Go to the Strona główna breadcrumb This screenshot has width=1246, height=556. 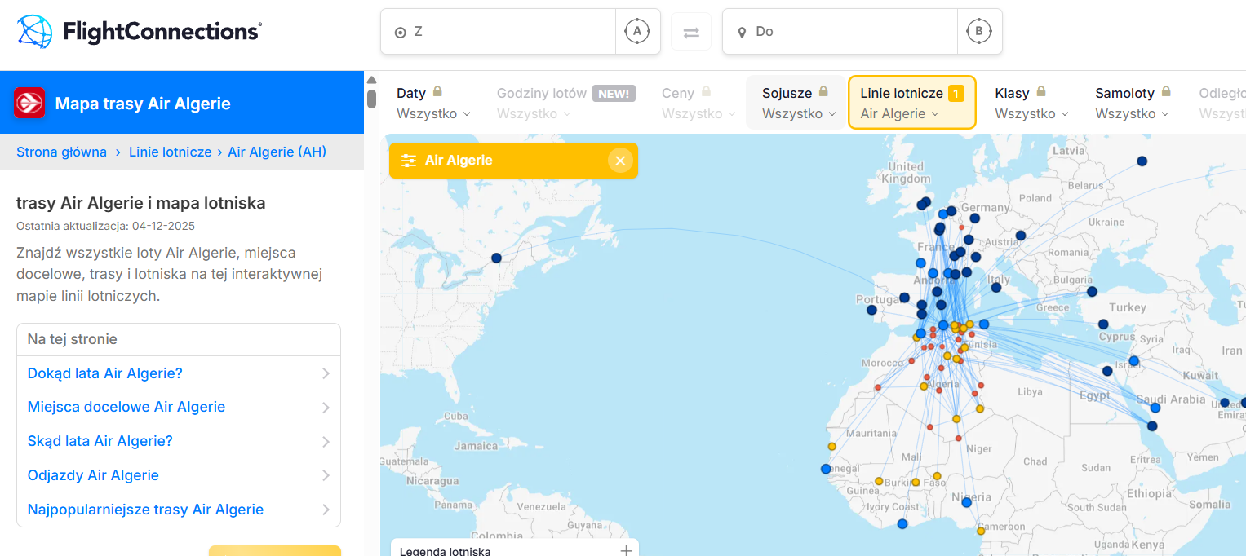point(62,152)
